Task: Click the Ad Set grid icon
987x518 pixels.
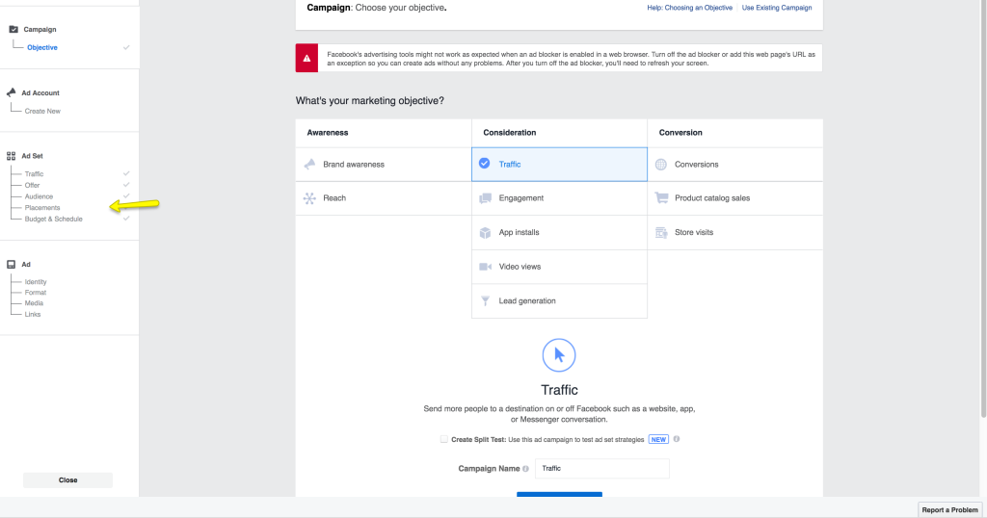Action: (x=12, y=156)
